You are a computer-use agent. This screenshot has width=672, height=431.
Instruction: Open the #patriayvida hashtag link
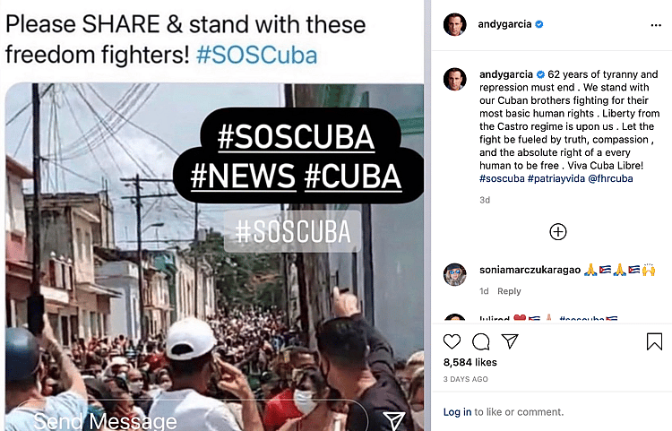tap(556, 178)
